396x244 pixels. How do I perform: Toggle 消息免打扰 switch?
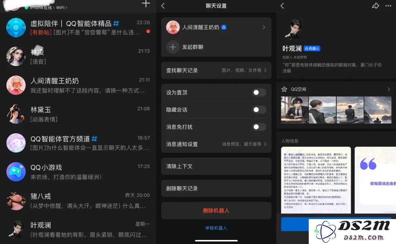tap(259, 127)
